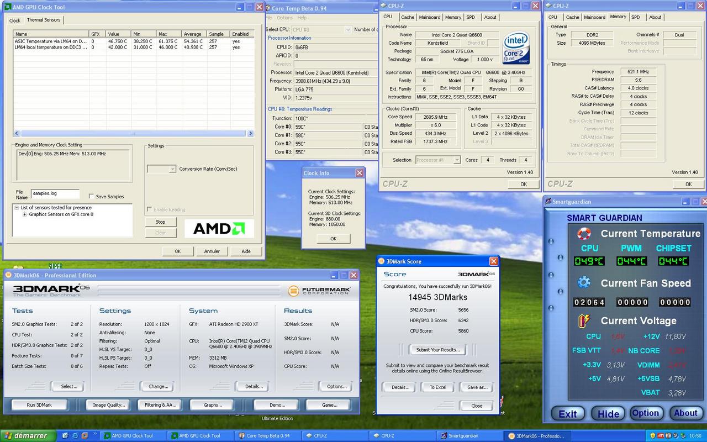Open the About tab in CPU-Z memory window
The image size is (707, 442).
click(x=655, y=17)
